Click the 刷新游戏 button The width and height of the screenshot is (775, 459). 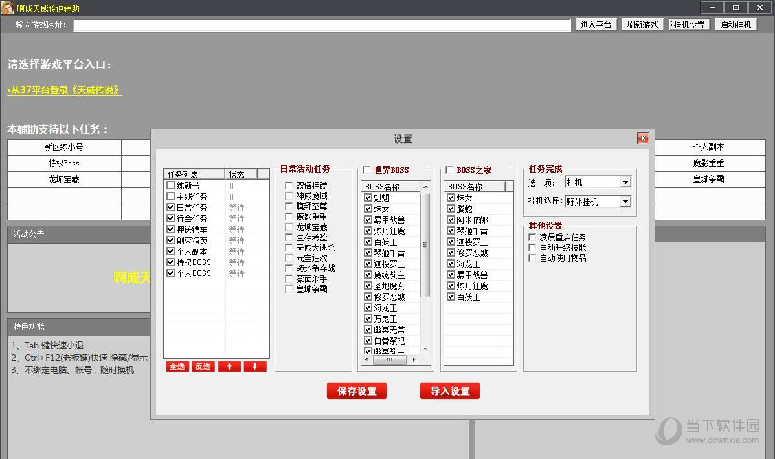(x=642, y=25)
